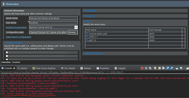Click the Open Console icon
Screen dimensions: 189x98
(187, 68)
